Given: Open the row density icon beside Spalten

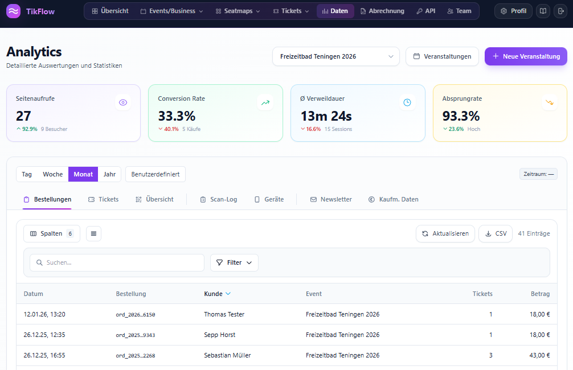Looking at the screenshot, I should 93,233.
